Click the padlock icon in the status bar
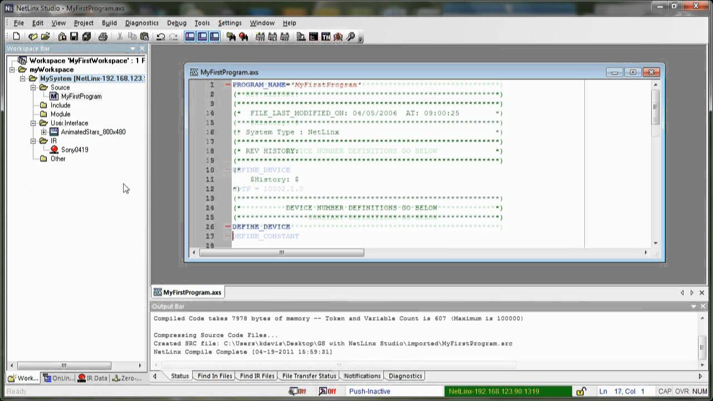713x401 pixels. [580, 391]
